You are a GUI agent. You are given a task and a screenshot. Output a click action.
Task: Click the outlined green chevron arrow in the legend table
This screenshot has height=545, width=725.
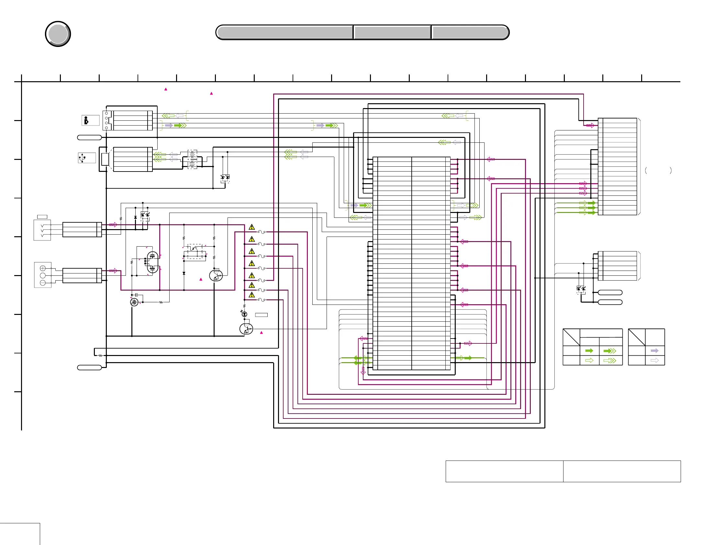(610, 361)
